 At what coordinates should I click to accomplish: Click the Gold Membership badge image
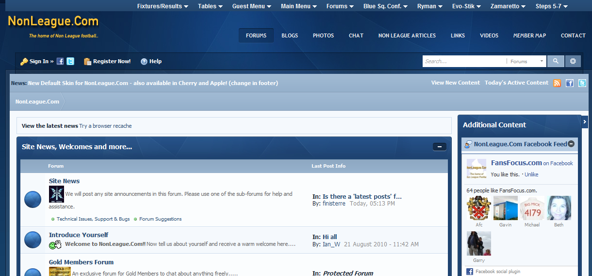coord(60,272)
